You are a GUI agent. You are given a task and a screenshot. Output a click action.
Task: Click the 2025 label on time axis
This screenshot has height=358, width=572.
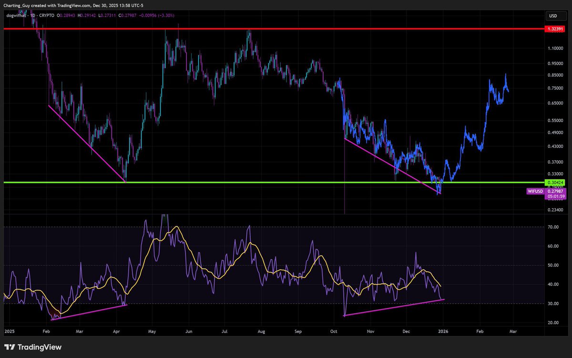(x=9, y=330)
